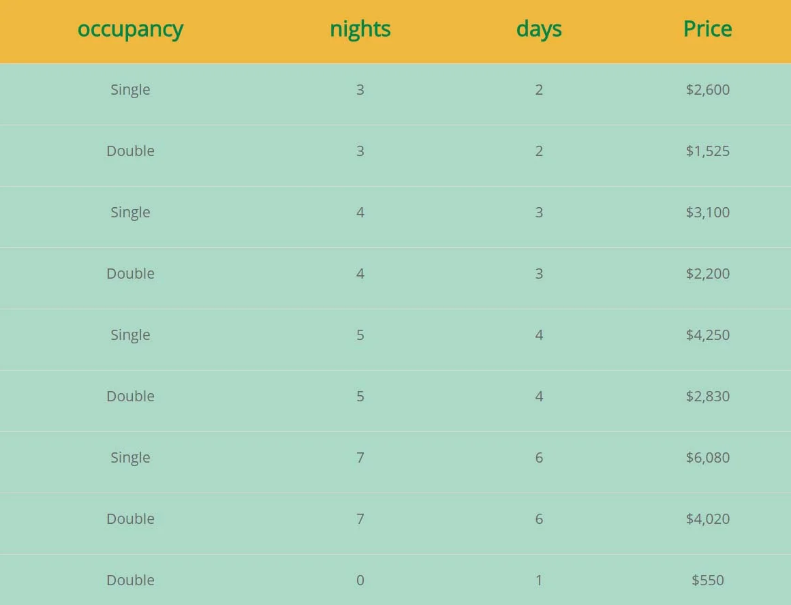Select the $2,600 price cell
Image resolution: width=791 pixels, height=605 pixels.
(x=707, y=90)
